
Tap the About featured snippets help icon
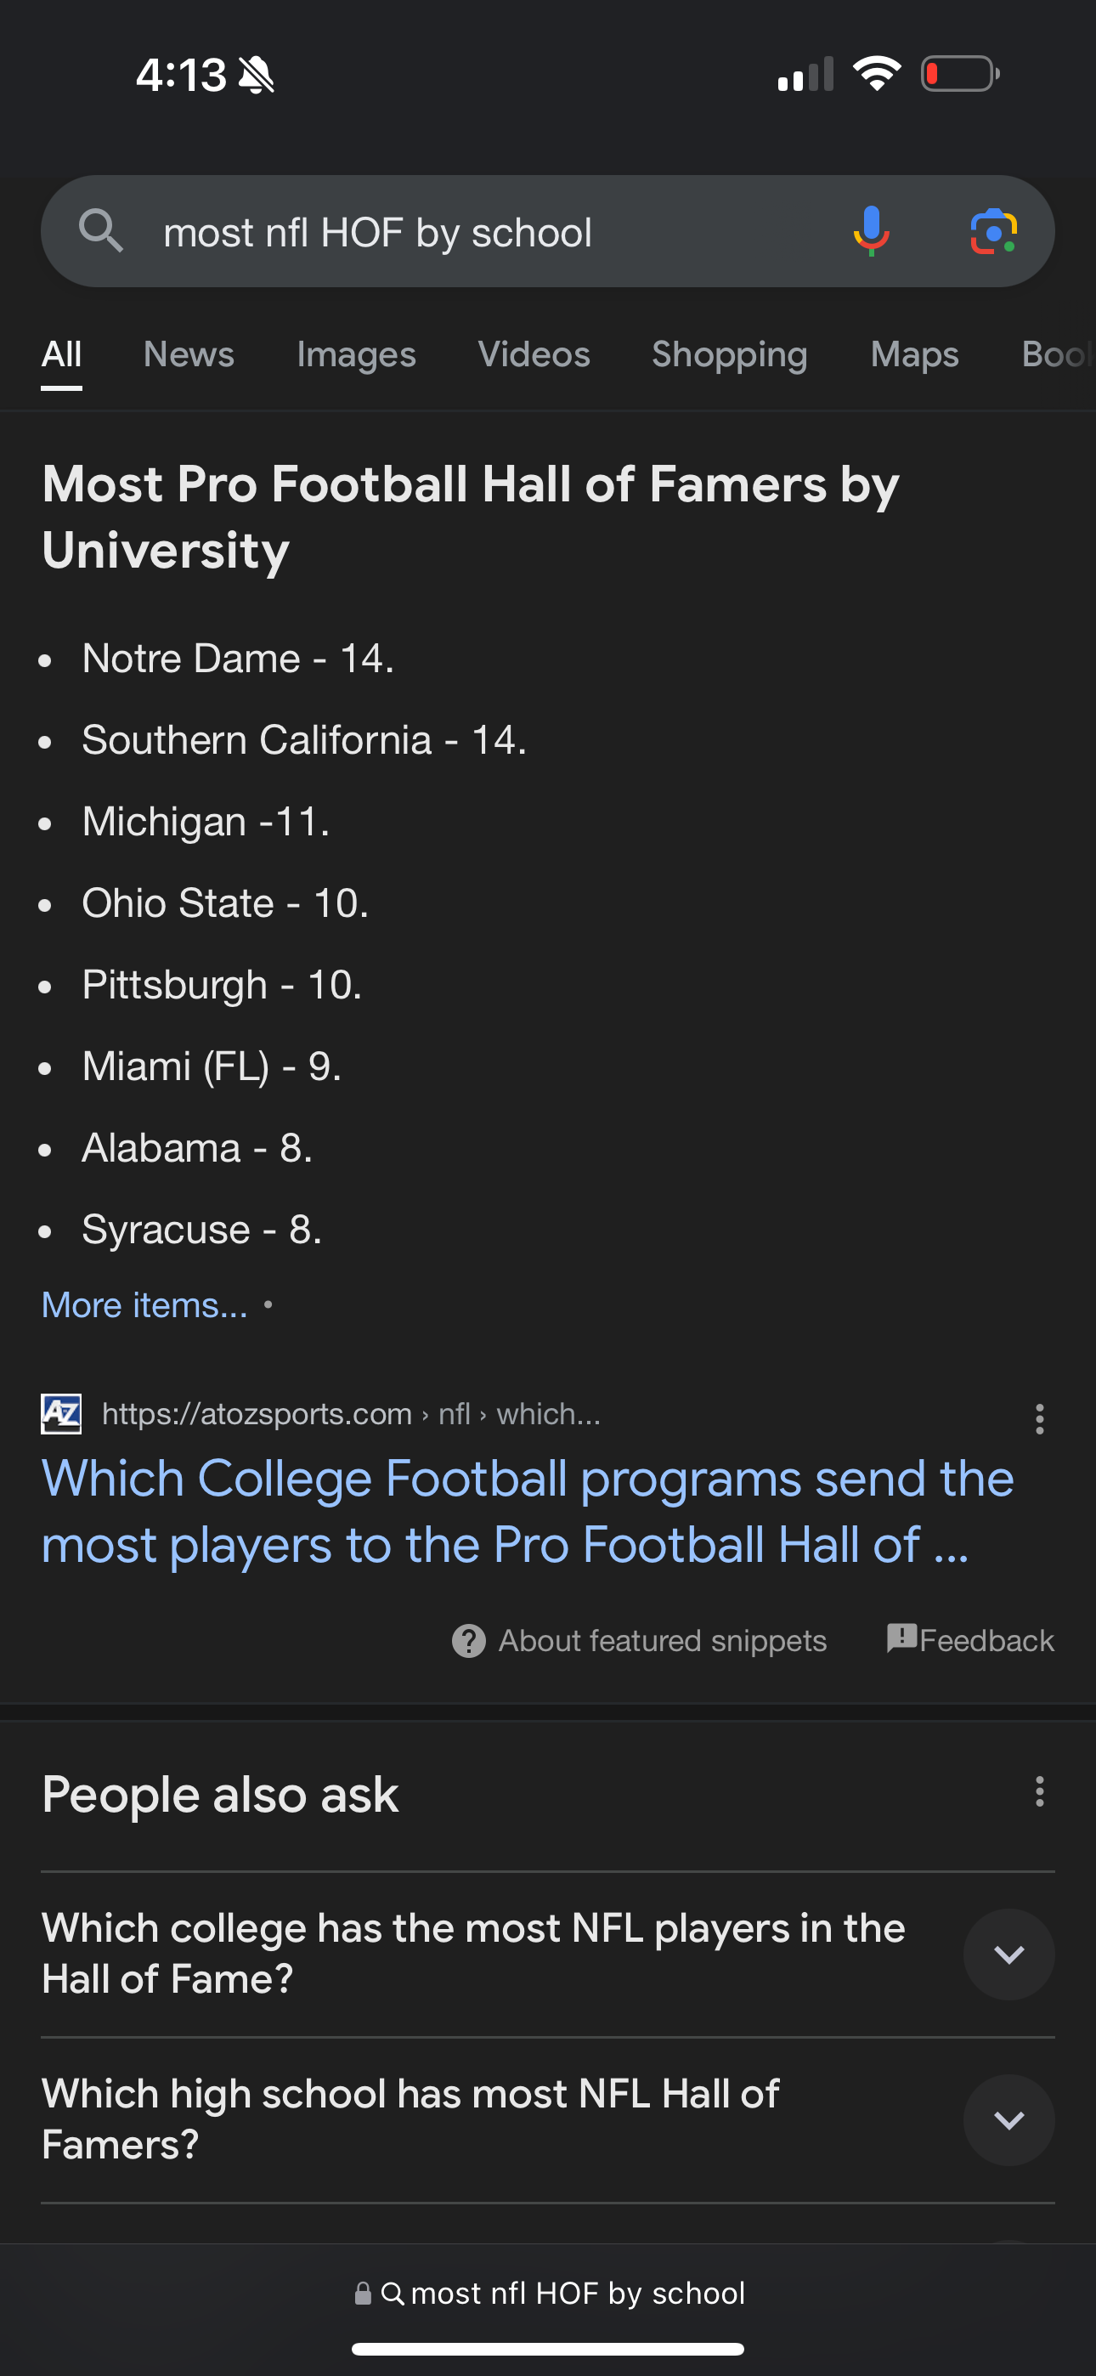pos(469,1641)
